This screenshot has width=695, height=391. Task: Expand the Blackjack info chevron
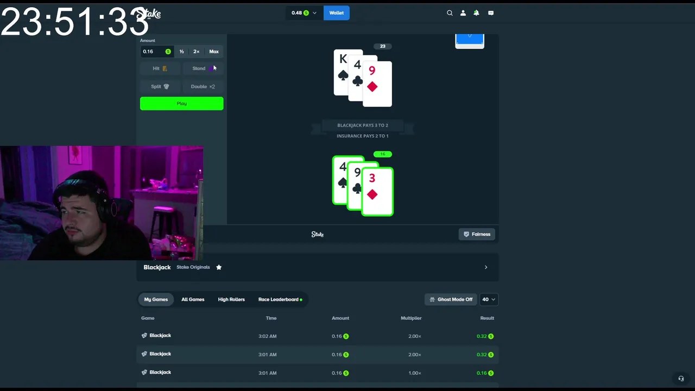click(486, 267)
